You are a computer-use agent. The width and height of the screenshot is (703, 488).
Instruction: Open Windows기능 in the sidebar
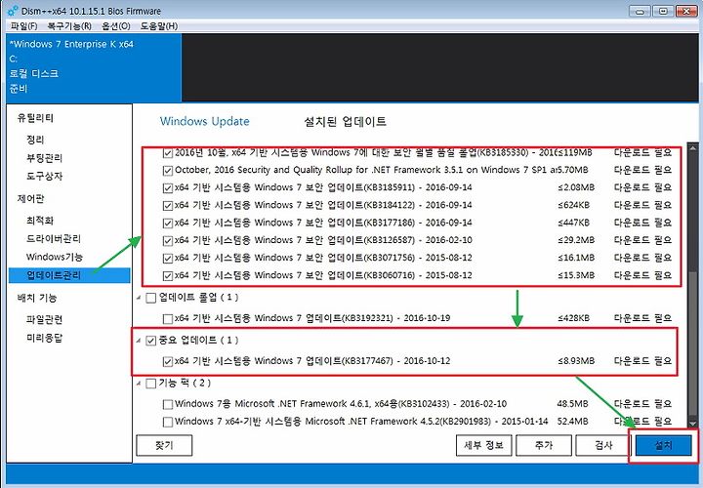pyautogui.click(x=55, y=257)
